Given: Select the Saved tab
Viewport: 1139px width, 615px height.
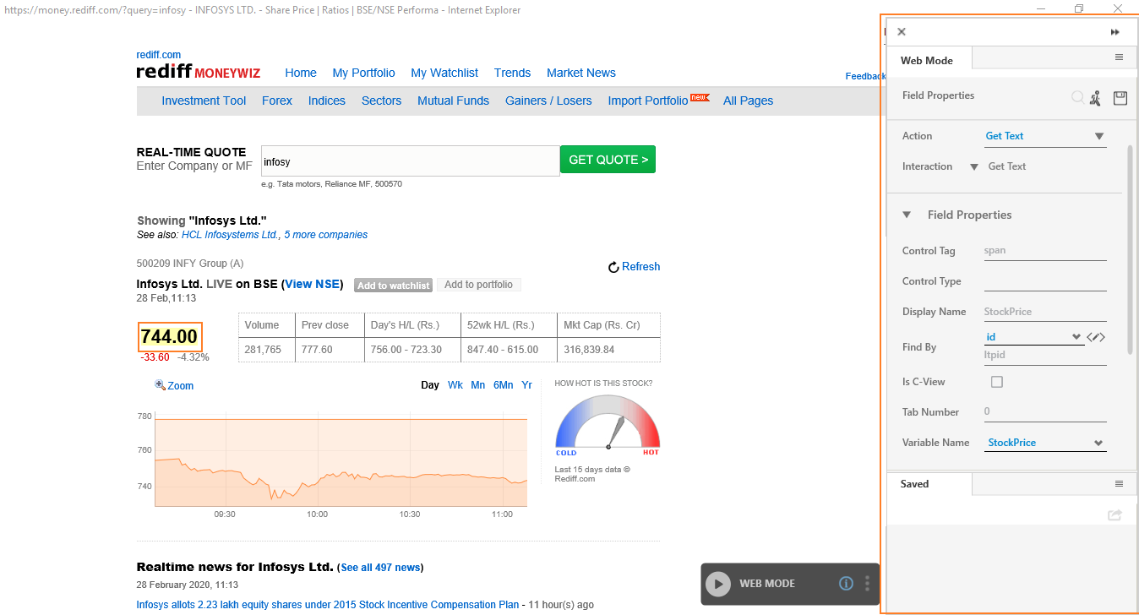Looking at the screenshot, I should 929,484.
